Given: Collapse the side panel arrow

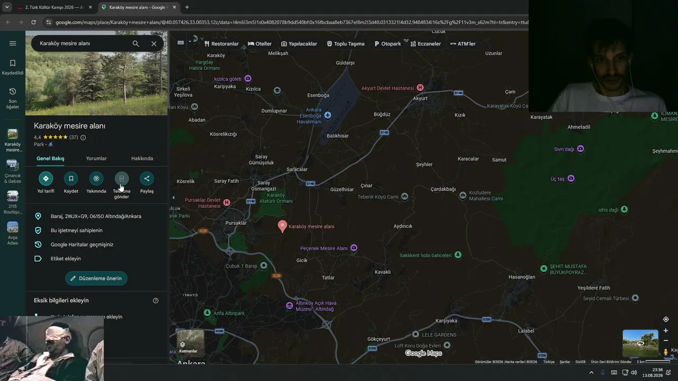Looking at the screenshot, I should pos(173,197).
